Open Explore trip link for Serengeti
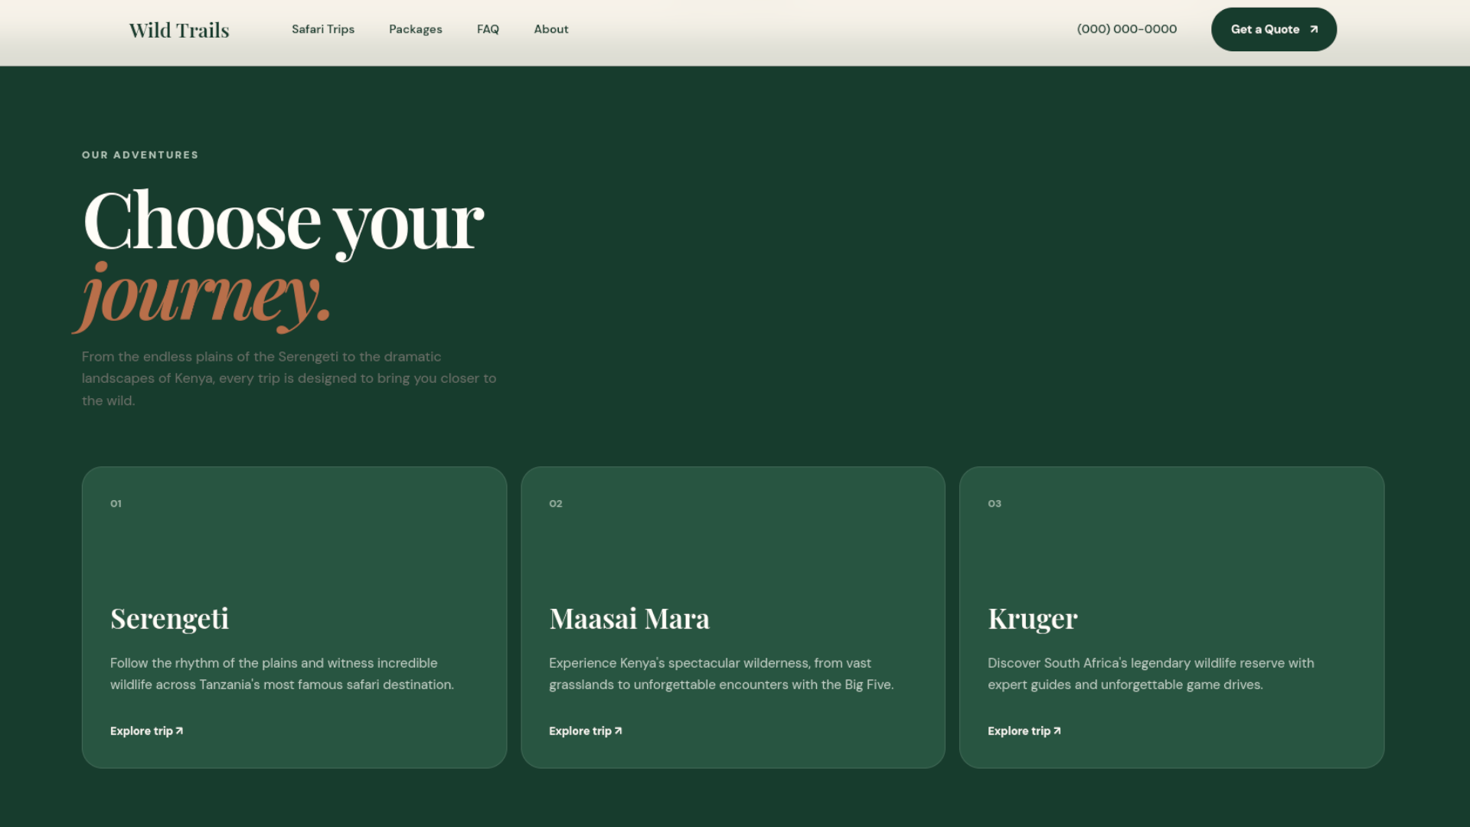 pos(146,731)
